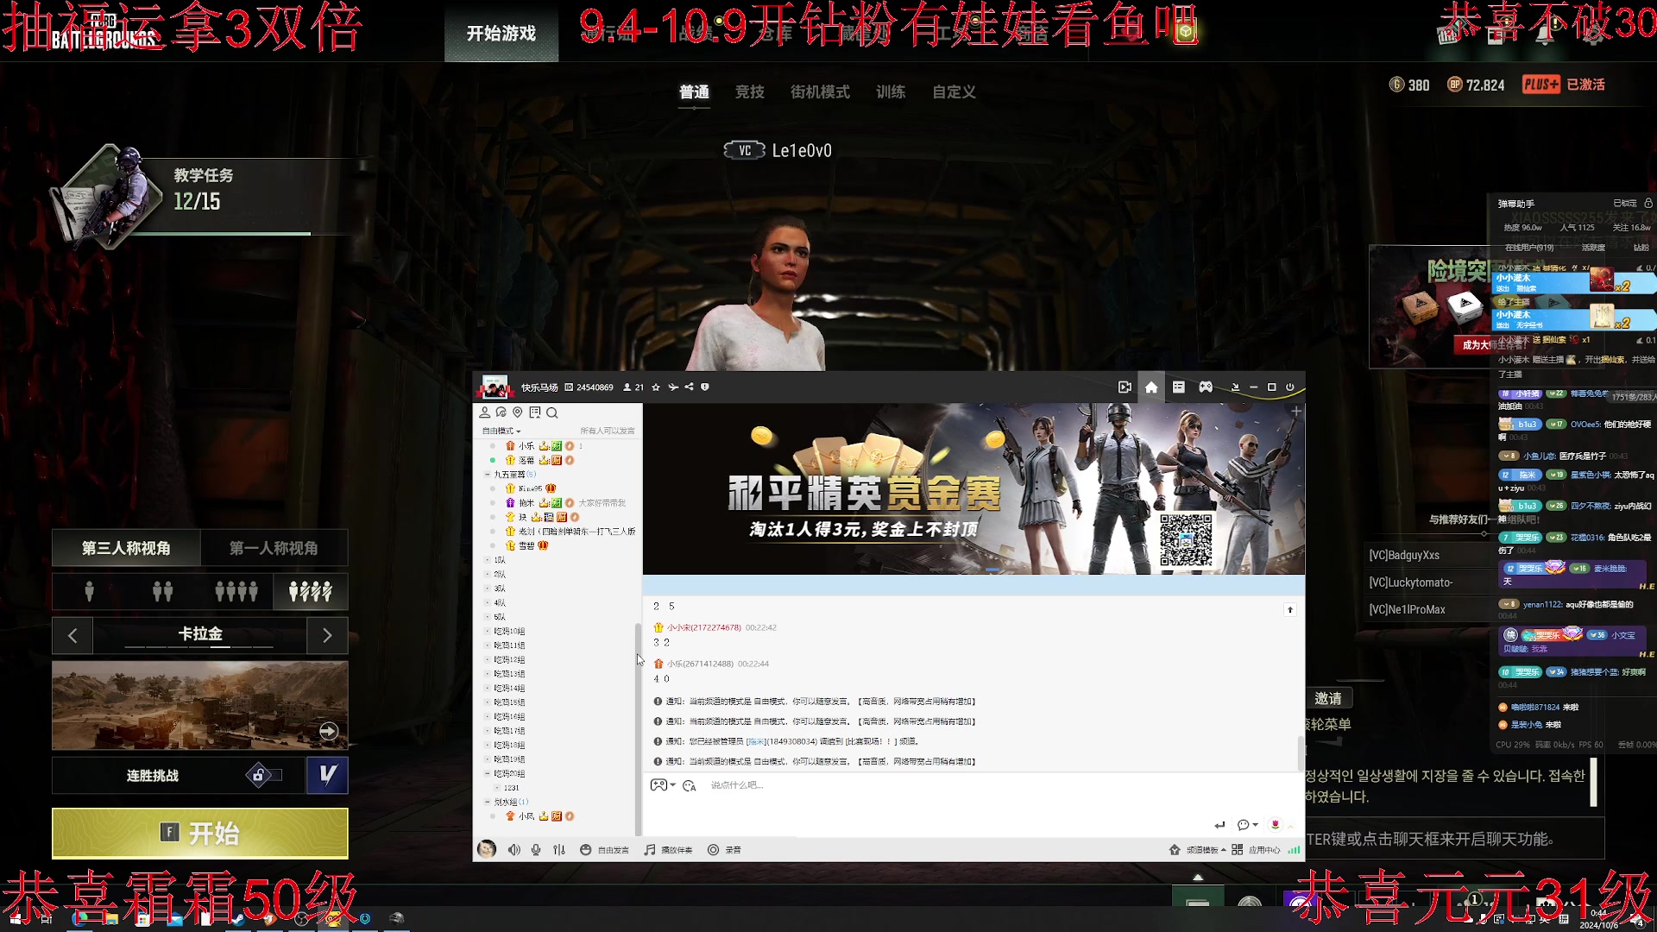This screenshot has height=932, width=1657.
Task: Click the scroll-to-top arrow in chat
Action: pyautogui.click(x=1290, y=610)
